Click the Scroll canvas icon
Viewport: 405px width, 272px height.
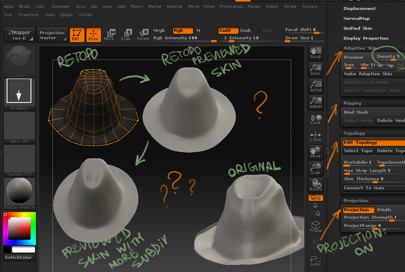(x=315, y=52)
